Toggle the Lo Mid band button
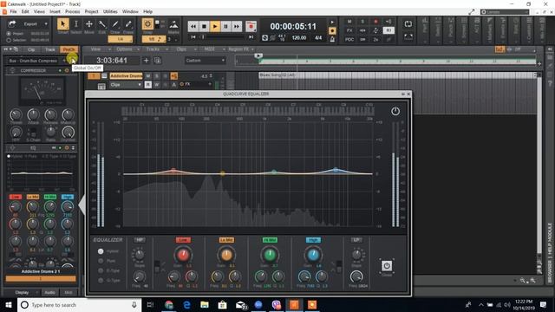The width and height of the screenshot is (555, 312). click(x=226, y=240)
